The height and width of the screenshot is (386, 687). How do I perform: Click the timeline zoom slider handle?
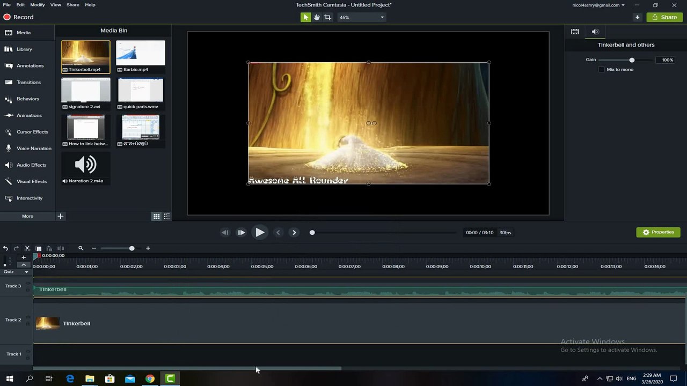click(x=131, y=248)
